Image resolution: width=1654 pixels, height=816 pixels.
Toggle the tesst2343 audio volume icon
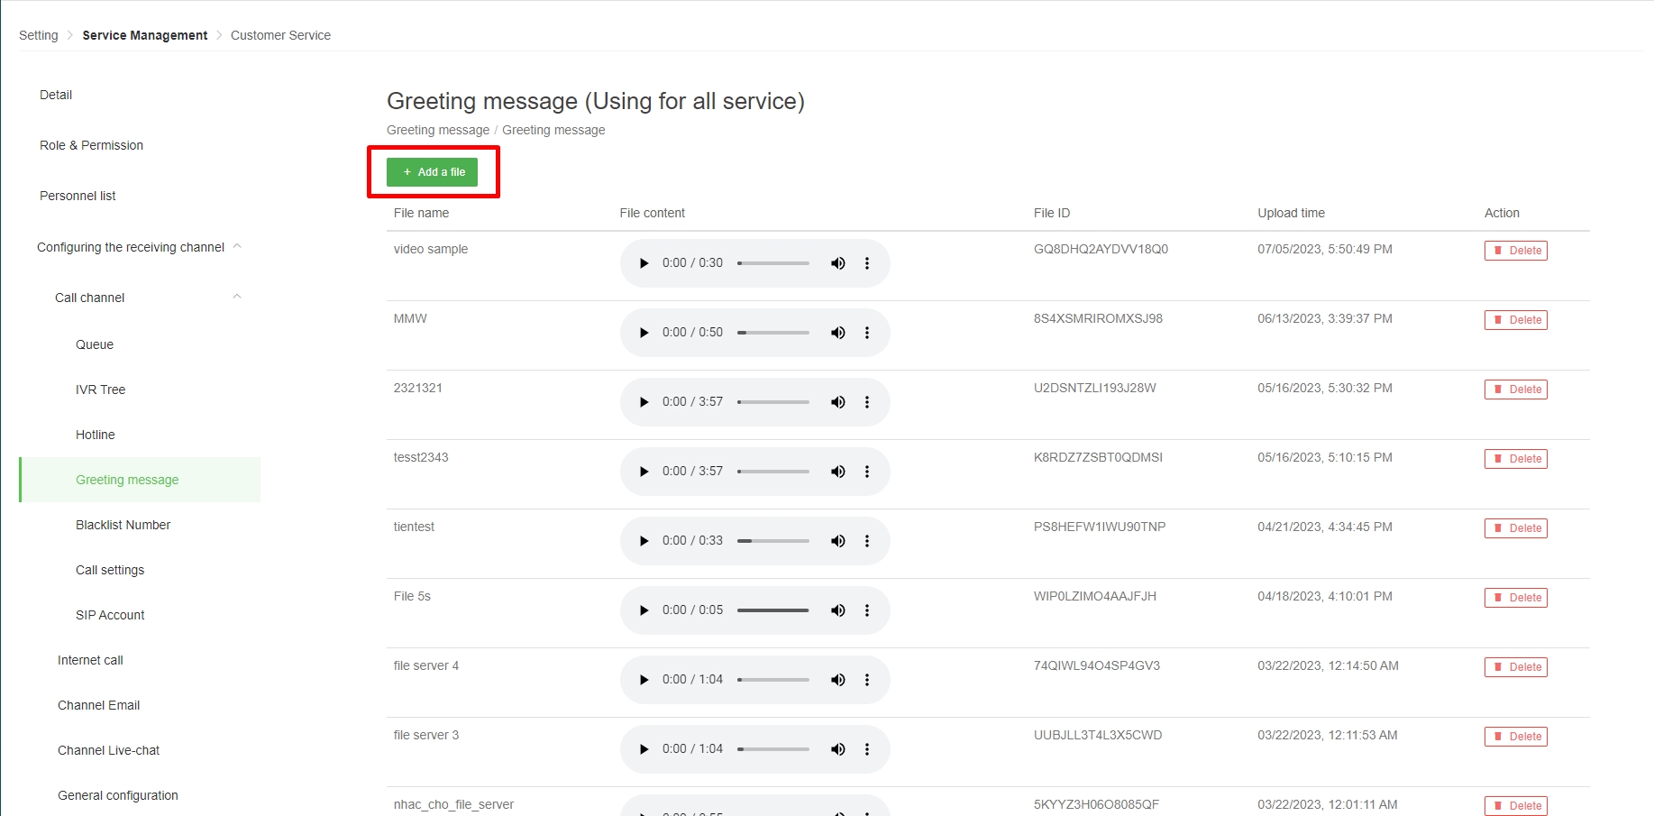coord(838,472)
